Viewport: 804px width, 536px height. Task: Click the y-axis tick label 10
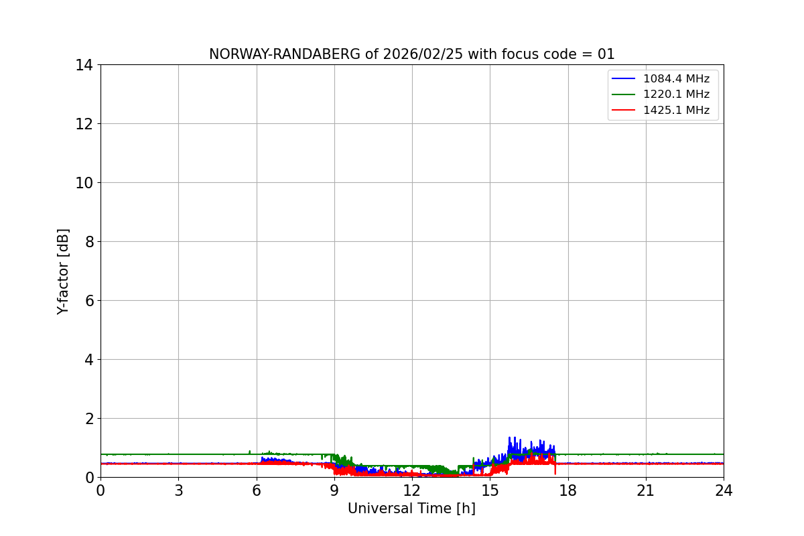[x=84, y=183]
